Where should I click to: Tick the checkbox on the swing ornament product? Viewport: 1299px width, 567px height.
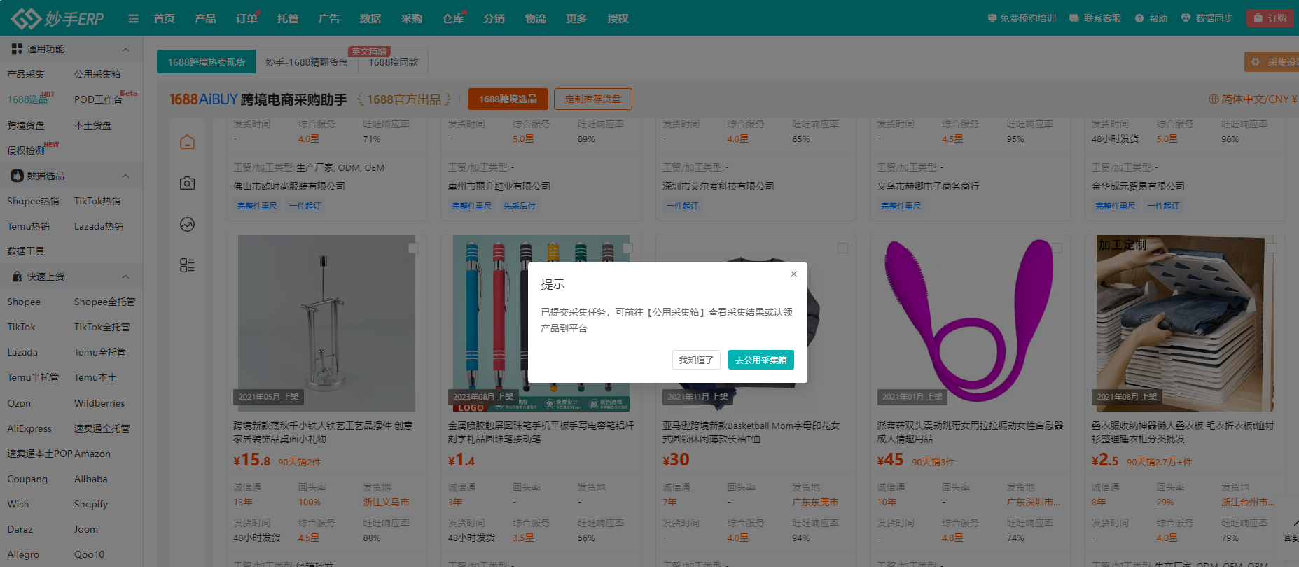tap(413, 248)
